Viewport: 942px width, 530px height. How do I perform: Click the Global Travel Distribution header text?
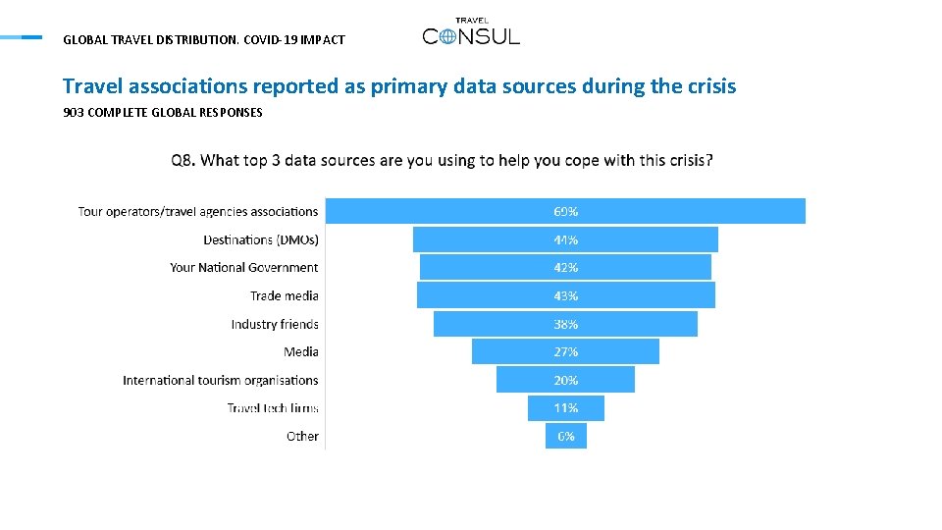204,39
